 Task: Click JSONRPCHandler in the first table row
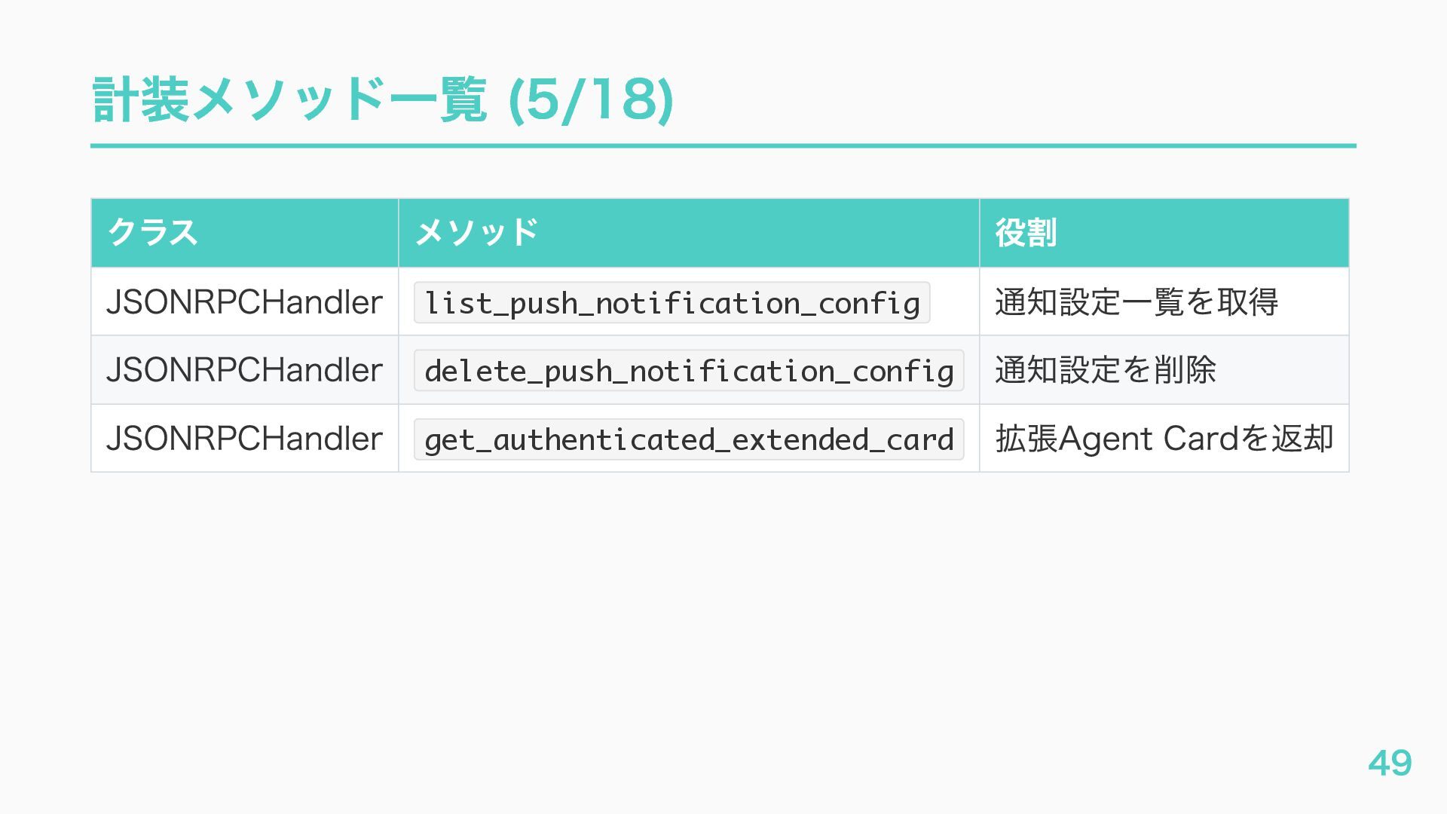pyautogui.click(x=244, y=302)
